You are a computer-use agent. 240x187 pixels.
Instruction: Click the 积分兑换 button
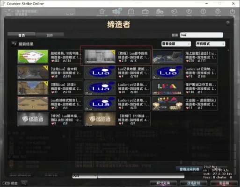(163, 183)
